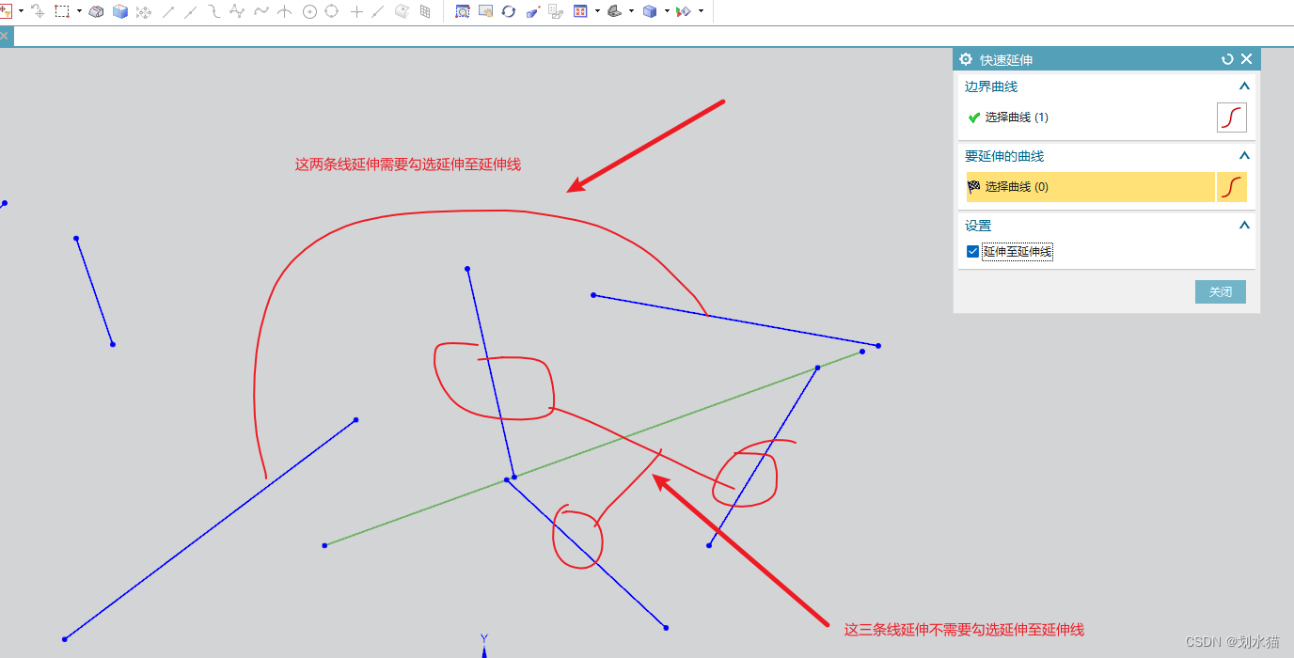This screenshot has width=1294, height=658.
Task: Collapse the 边界曲线 section
Action: click(x=1243, y=86)
